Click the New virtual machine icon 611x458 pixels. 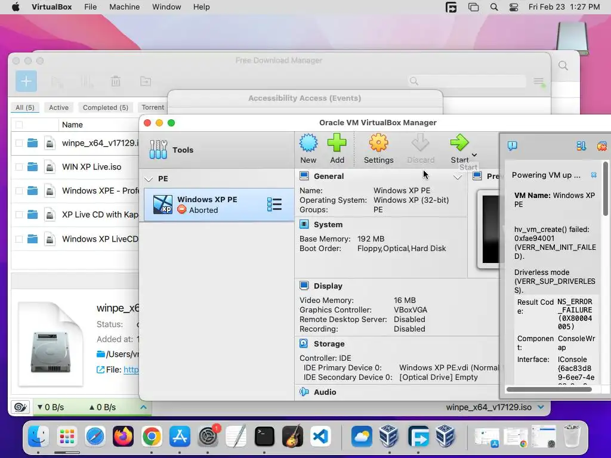(308, 143)
